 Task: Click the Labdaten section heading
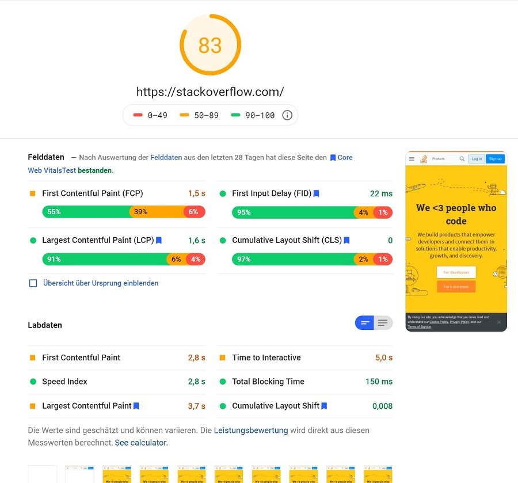45,325
